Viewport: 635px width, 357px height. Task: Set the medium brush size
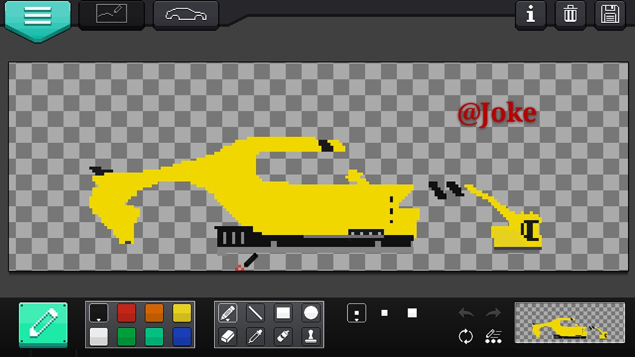click(x=385, y=313)
